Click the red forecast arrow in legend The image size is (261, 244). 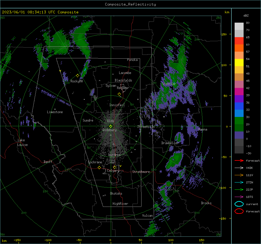(x=239, y=160)
